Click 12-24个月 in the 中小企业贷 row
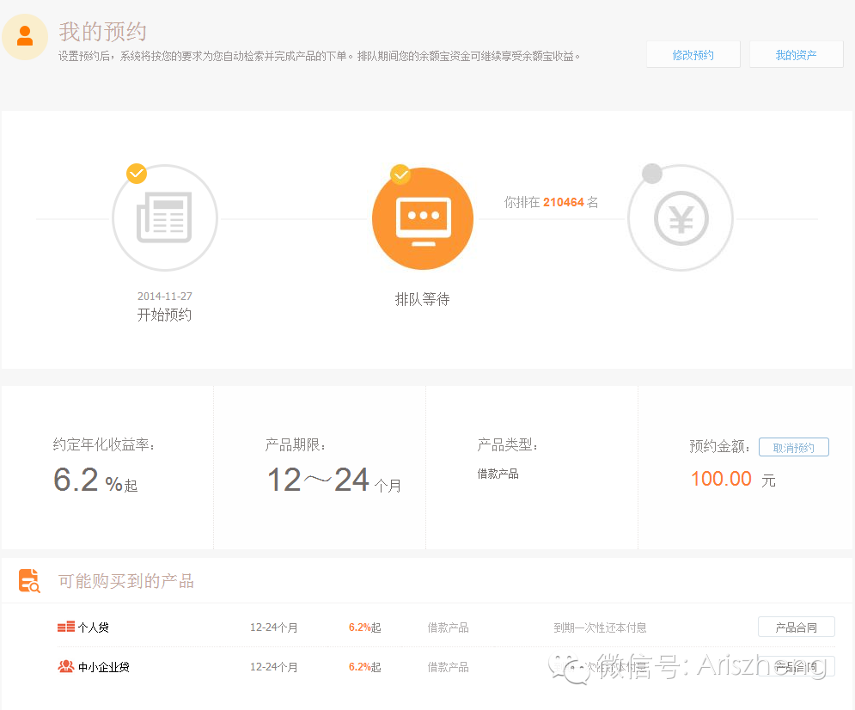 coord(274,667)
